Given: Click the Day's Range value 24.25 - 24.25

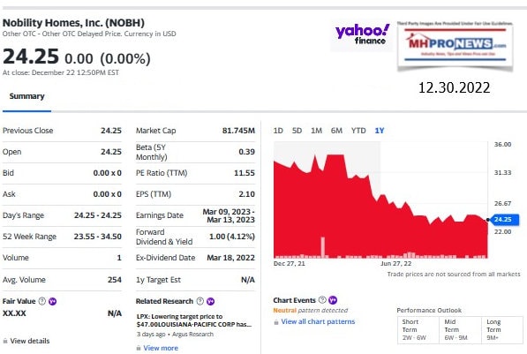Looking at the screenshot, I should point(98,215).
